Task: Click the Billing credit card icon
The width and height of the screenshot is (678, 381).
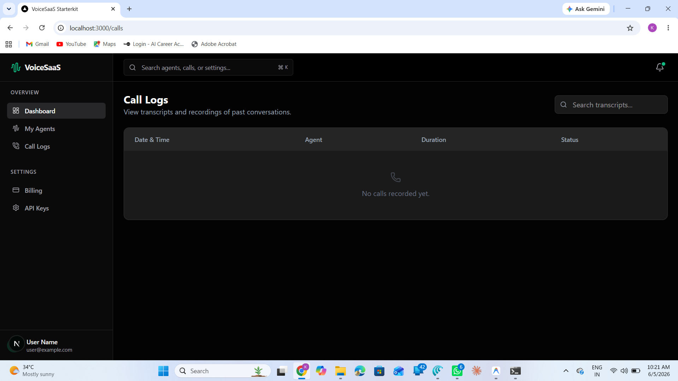Action: (x=16, y=190)
